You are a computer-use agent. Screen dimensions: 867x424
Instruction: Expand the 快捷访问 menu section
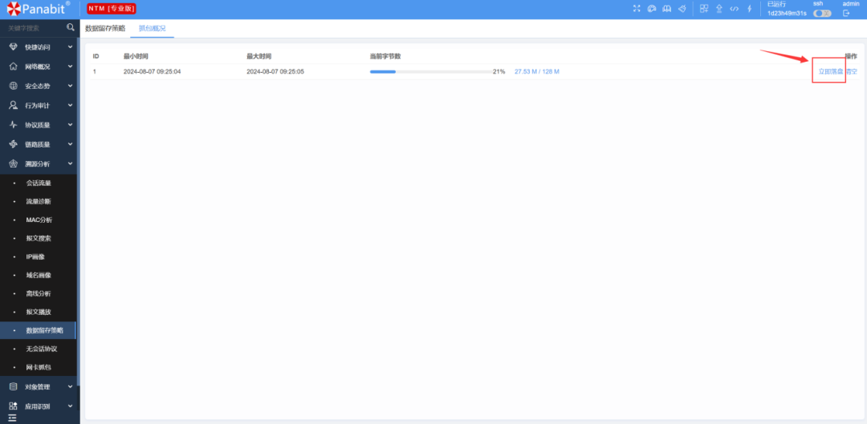tap(39, 47)
